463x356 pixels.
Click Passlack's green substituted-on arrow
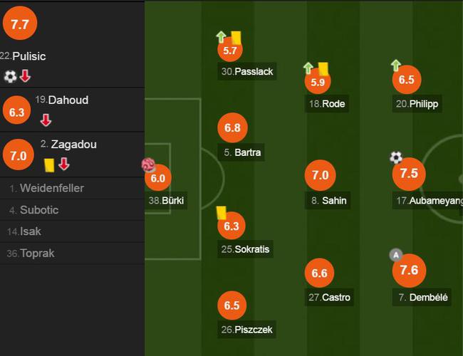(x=221, y=37)
